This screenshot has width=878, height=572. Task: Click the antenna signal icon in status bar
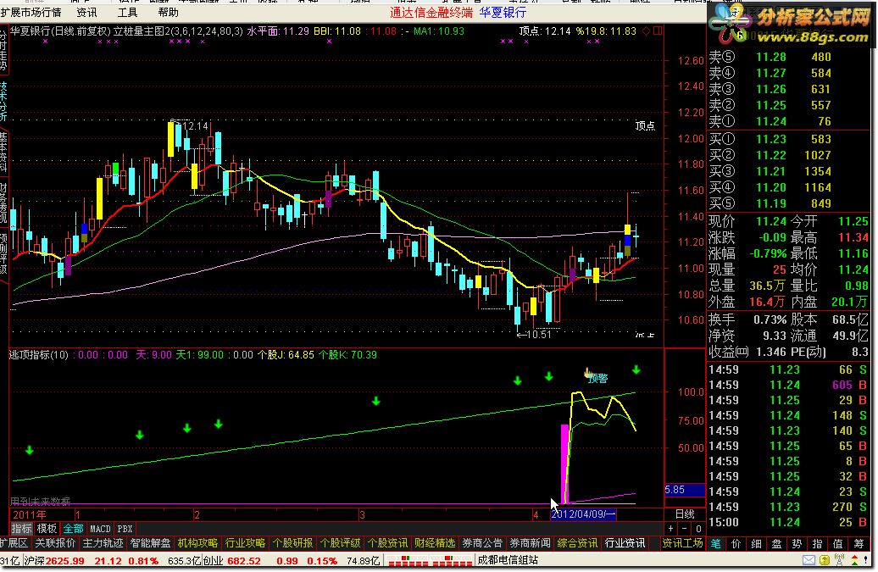pos(839,560)
